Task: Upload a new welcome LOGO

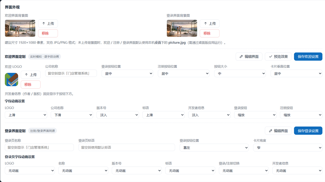Action: [x=30, y=74]
